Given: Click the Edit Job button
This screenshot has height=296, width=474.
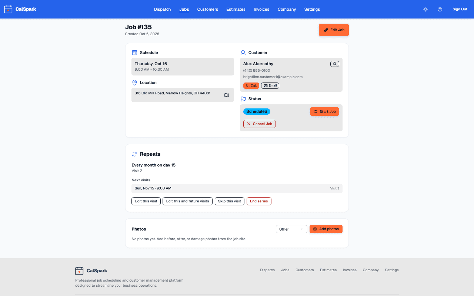Looking at the screenshot, I should [334, 30].
